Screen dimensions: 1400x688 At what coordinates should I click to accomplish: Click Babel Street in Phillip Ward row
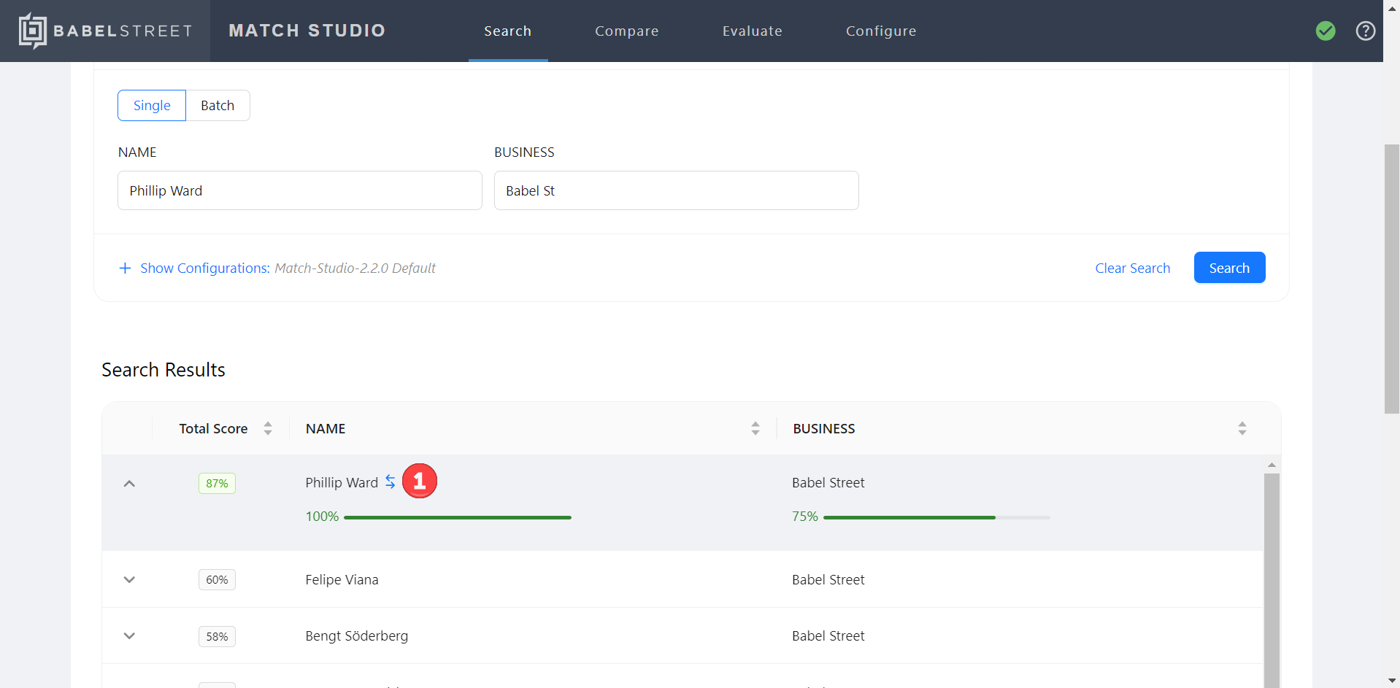pos(828,482)
